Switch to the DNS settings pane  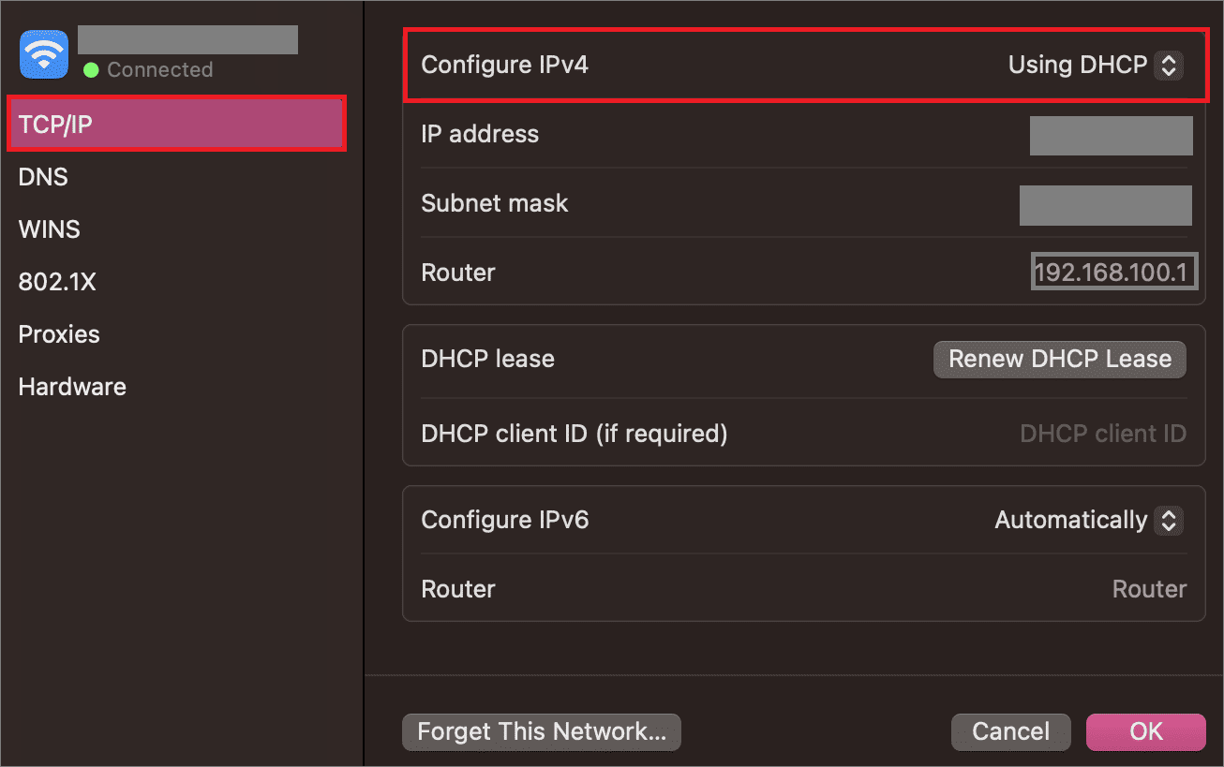(42, 176)
